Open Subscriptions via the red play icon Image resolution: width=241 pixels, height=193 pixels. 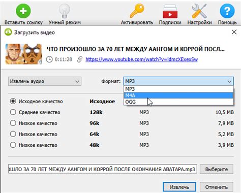[x=170, y=11]
